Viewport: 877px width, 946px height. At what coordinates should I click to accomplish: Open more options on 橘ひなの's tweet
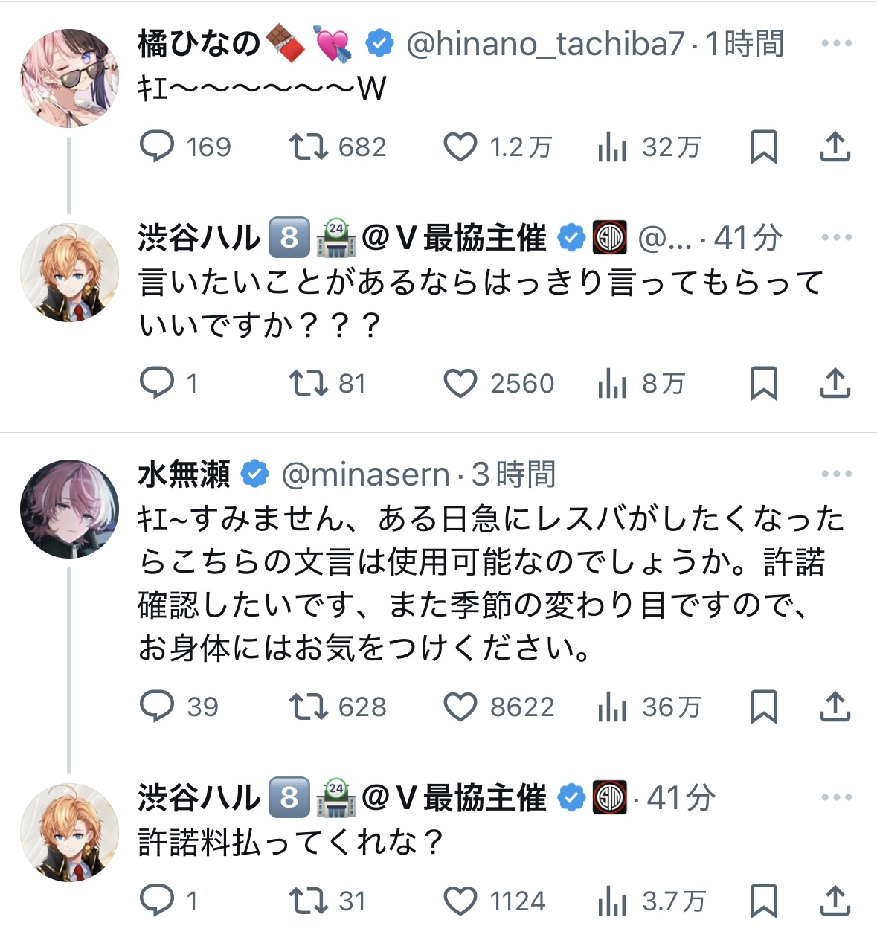click(836, 44)
